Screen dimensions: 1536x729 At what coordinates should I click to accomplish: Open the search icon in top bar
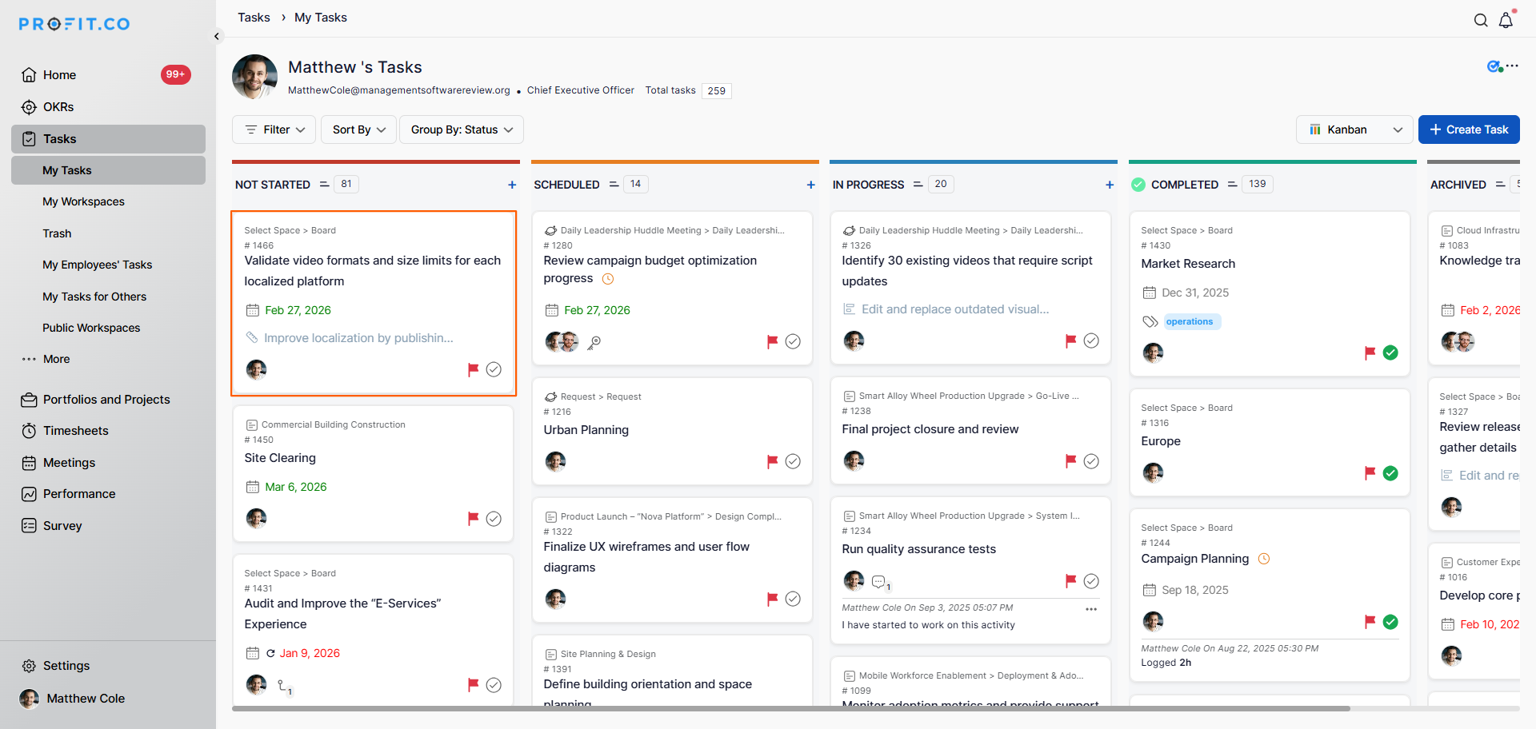pyautogui.click(x=1481, y=21)
